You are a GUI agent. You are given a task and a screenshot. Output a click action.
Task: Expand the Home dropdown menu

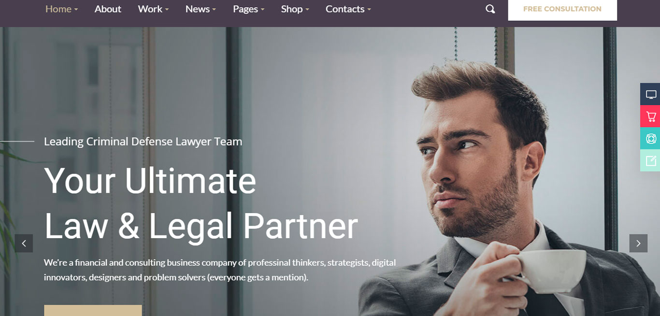coord(61,9)
